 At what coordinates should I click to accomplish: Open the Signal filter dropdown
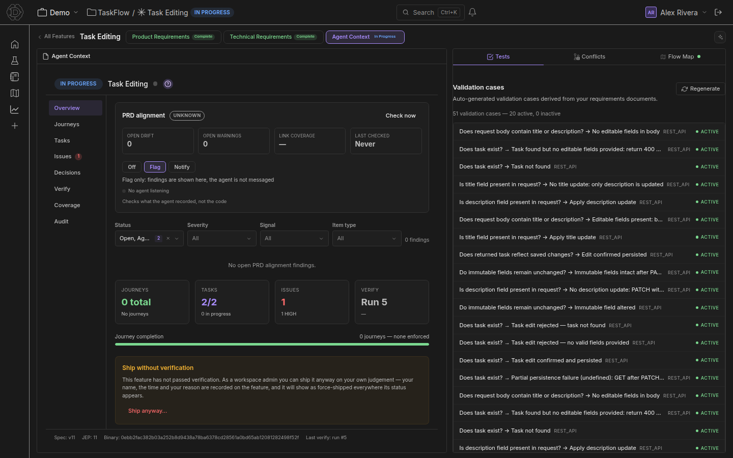click(294, 238)
